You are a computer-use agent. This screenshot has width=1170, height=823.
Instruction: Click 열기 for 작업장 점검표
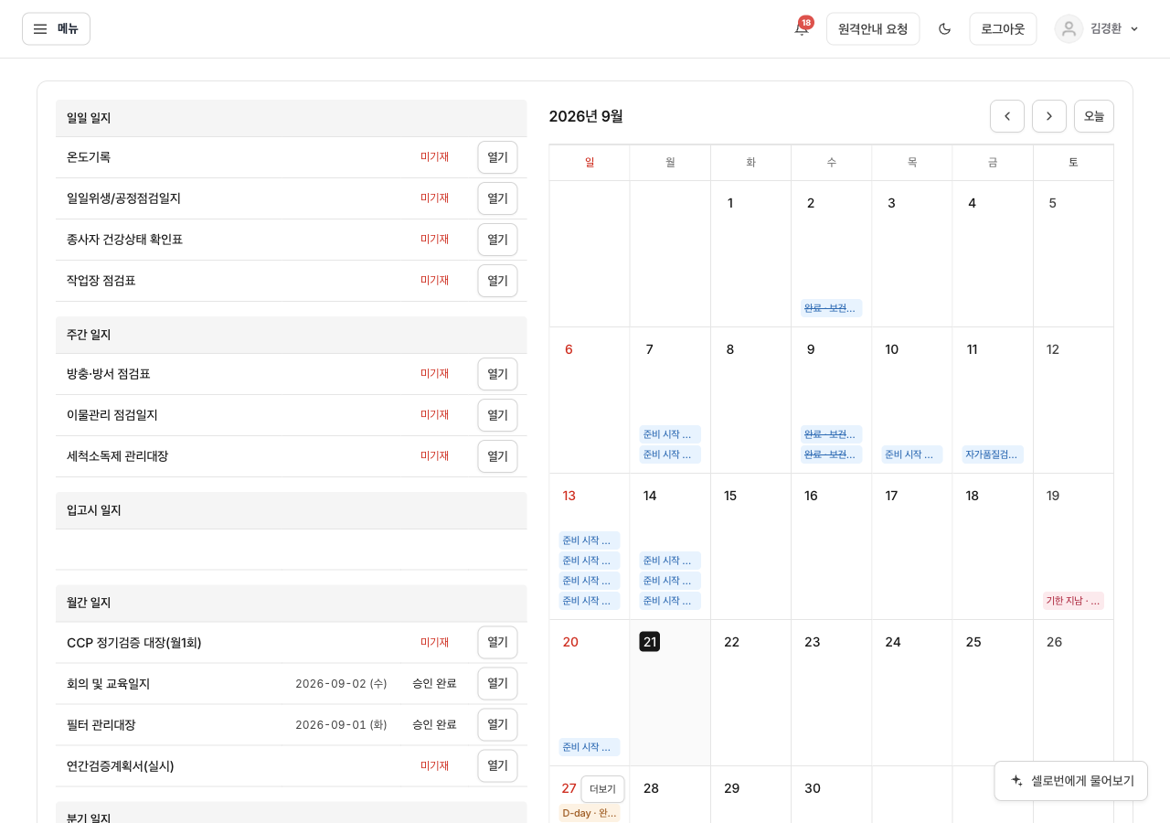point(497,281)
